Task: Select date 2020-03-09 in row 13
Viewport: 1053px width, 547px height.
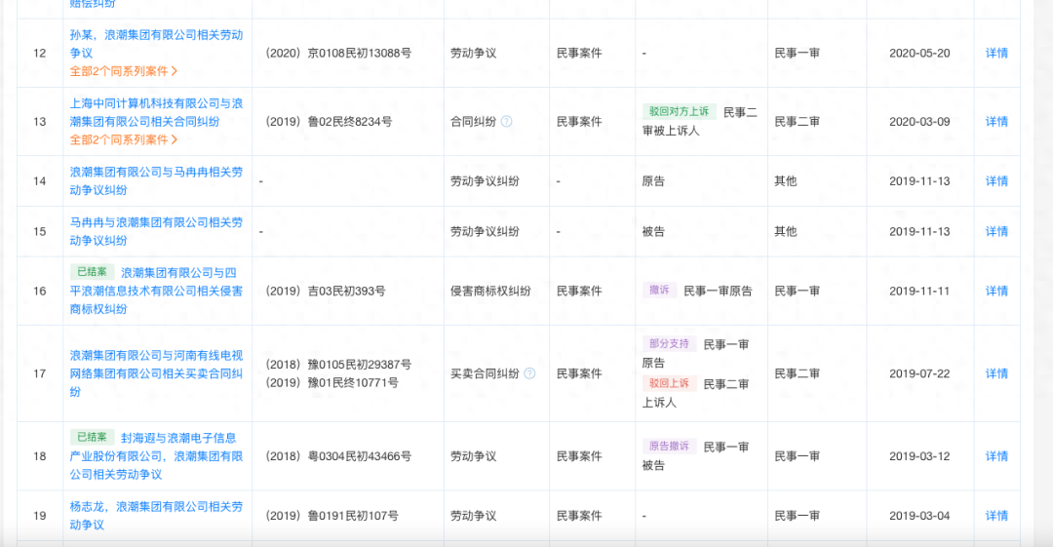Action: 919,122
